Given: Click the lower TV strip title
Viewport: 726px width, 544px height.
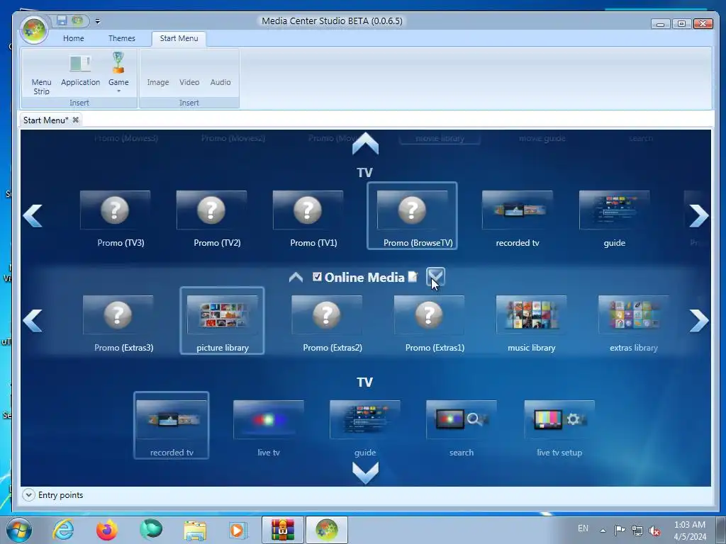Looking at the screenshot, I should (365, 382).
